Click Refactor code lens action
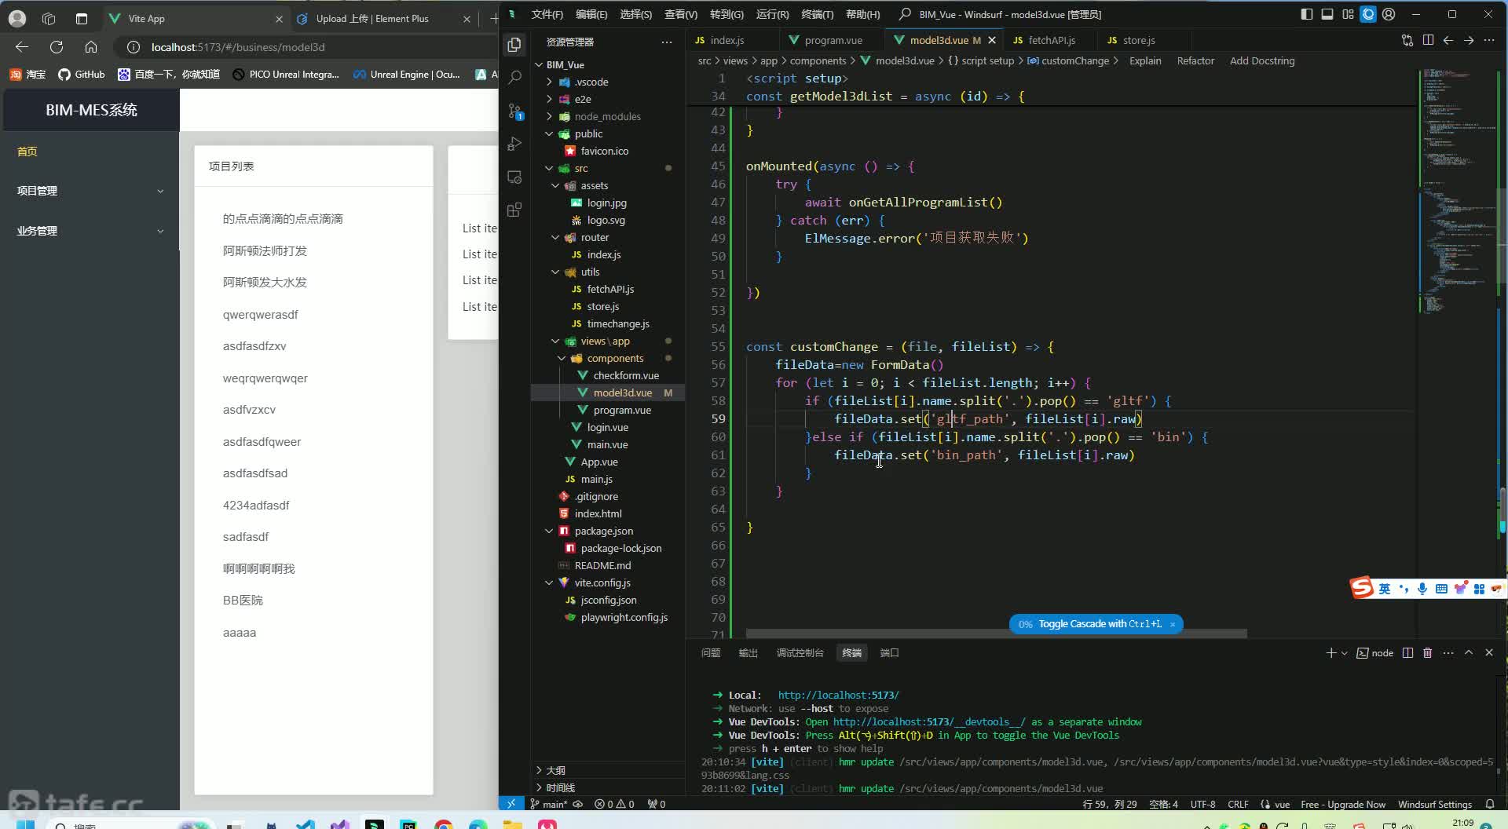This screenshot has height=829, width=1508. point(1195,60)
